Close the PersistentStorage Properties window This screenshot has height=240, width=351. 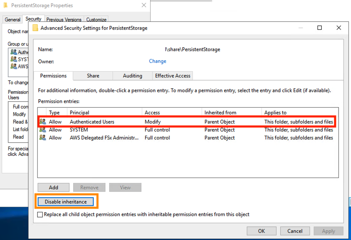coord(144,5)
